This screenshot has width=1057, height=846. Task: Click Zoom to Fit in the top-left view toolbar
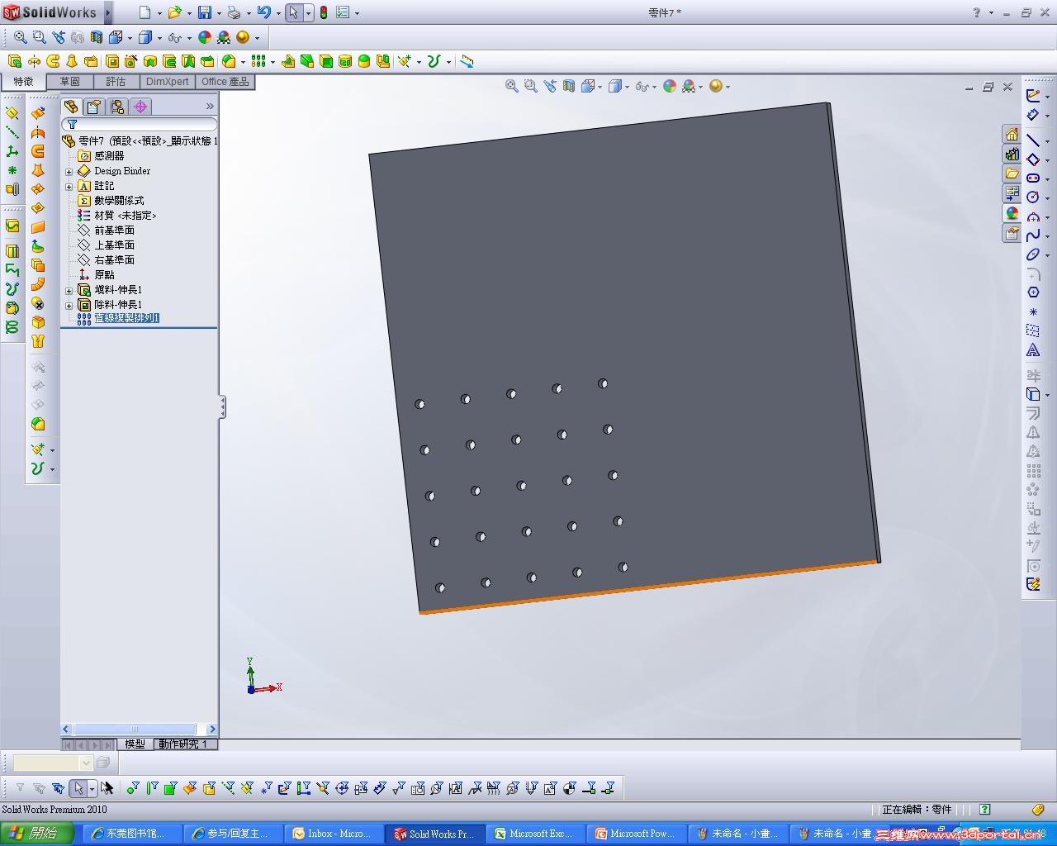click(x=20, y=37)
